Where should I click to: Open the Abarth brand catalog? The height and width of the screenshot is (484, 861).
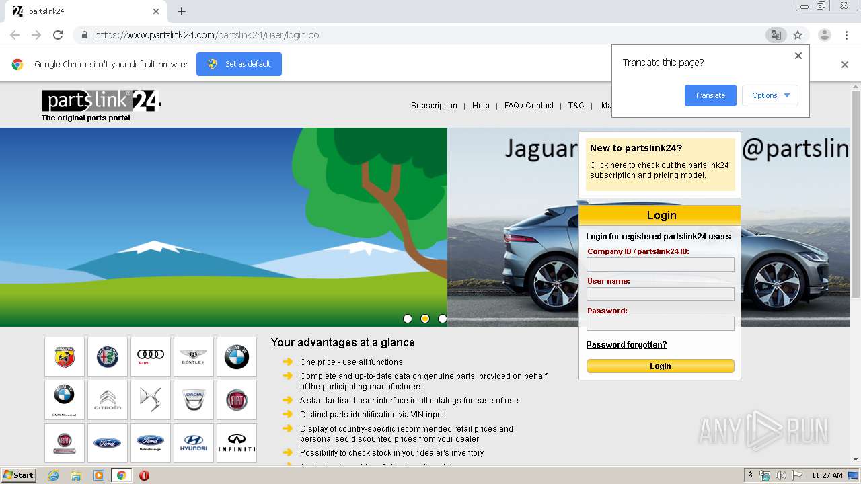click(65, 357)
